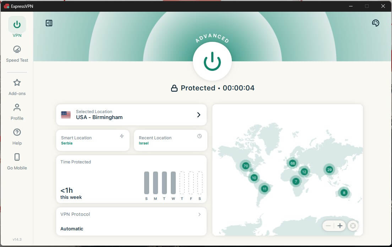Click the USA flag icon
This screenshot has width=392, height=247.
(66, 115)
